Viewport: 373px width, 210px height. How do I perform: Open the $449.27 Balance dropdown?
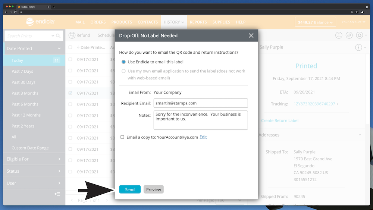click(x=315, y=22)
